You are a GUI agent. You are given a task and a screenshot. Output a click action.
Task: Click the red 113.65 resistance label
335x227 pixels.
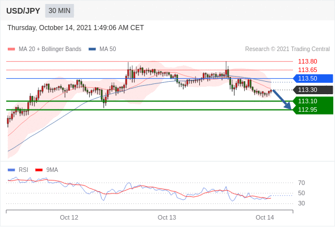[x=307, y=70]
